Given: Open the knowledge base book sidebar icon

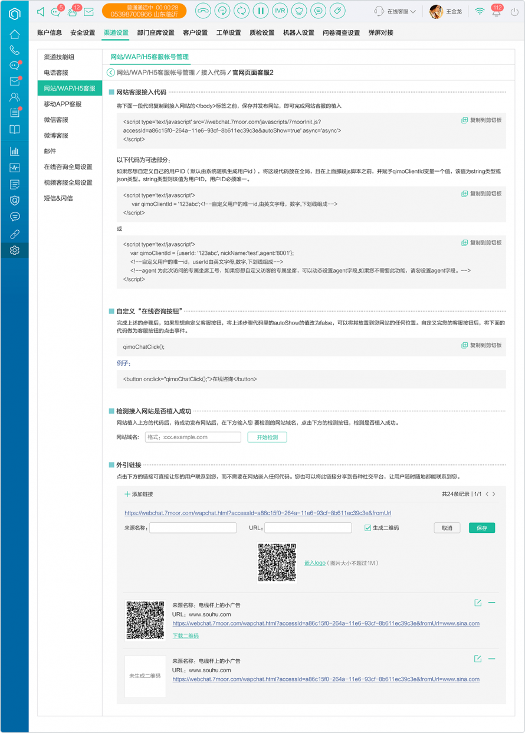Looking at the screenshot, I should pos(14,129).
